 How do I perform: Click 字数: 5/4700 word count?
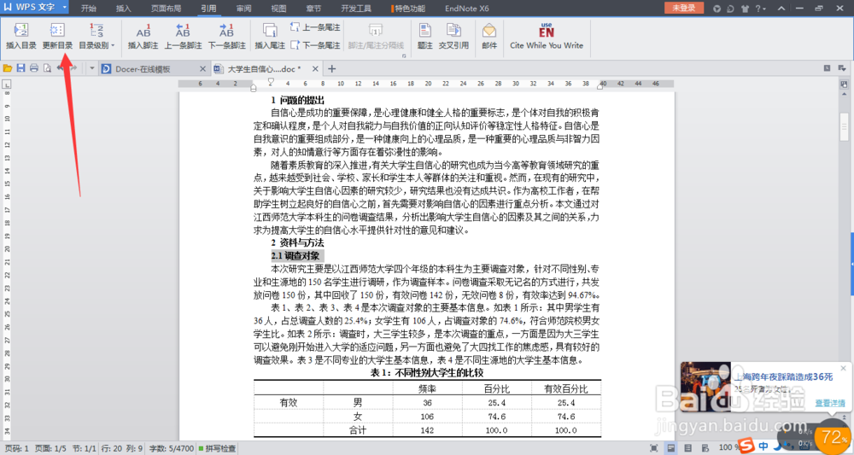[171, 448]
